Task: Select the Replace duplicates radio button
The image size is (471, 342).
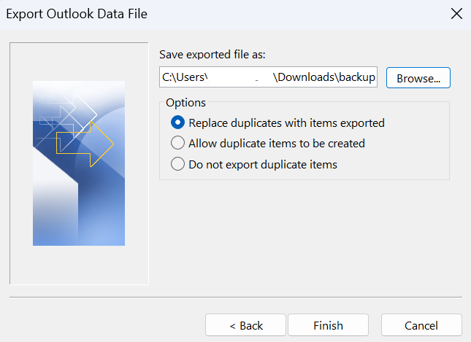Action: [x=177, y=123]
